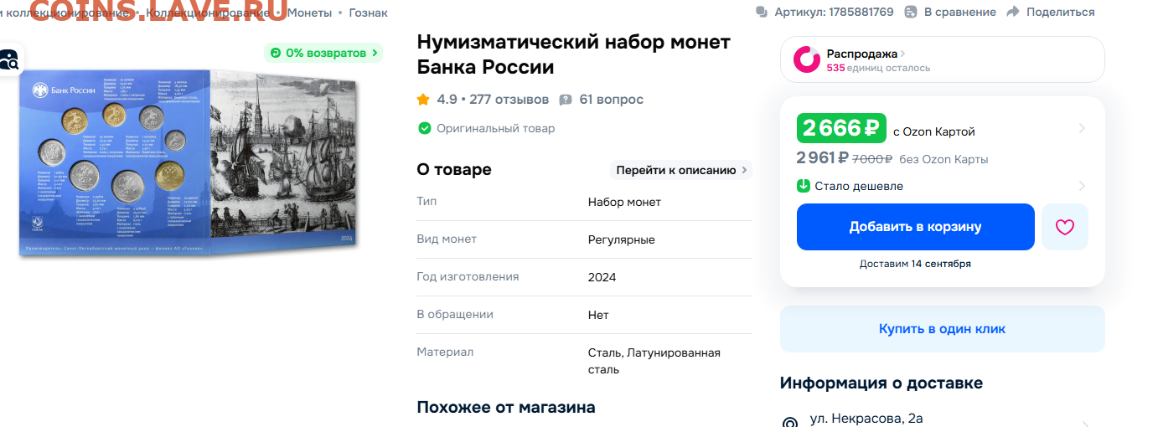Click the share arrow icon
The image size is (1158, 427).
coord(1012,12)
